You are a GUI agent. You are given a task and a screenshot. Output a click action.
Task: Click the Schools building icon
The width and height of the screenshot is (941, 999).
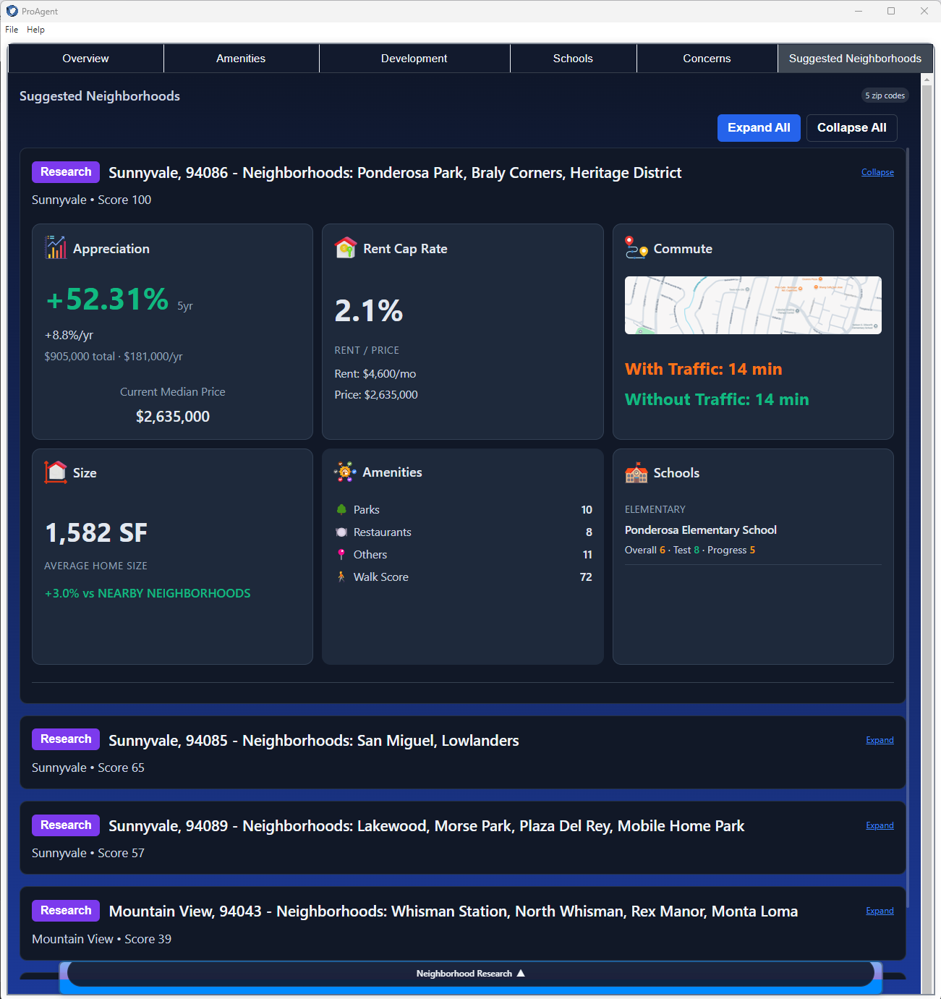[x=635, y=472]
